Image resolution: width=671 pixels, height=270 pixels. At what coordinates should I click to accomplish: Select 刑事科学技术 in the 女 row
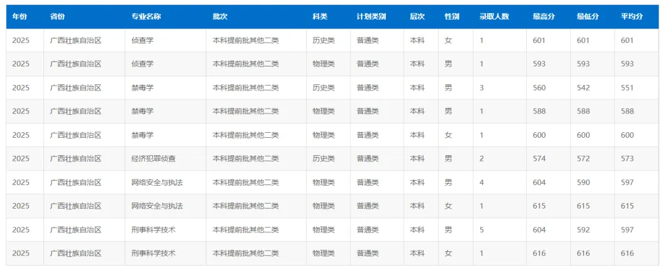[x=153, y=253]
